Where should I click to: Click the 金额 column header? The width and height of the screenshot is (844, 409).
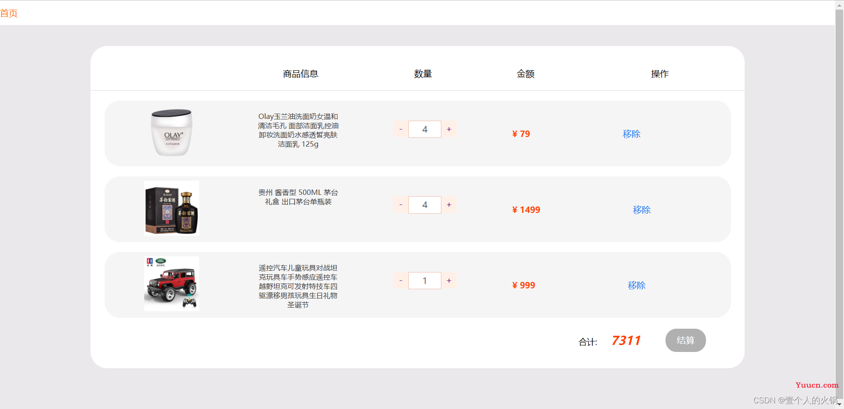525,74
